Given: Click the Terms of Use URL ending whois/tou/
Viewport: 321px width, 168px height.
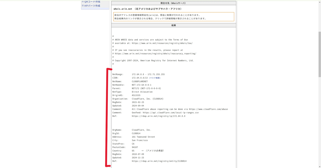Looking at the screenshot, I should [x=162, y=43].
